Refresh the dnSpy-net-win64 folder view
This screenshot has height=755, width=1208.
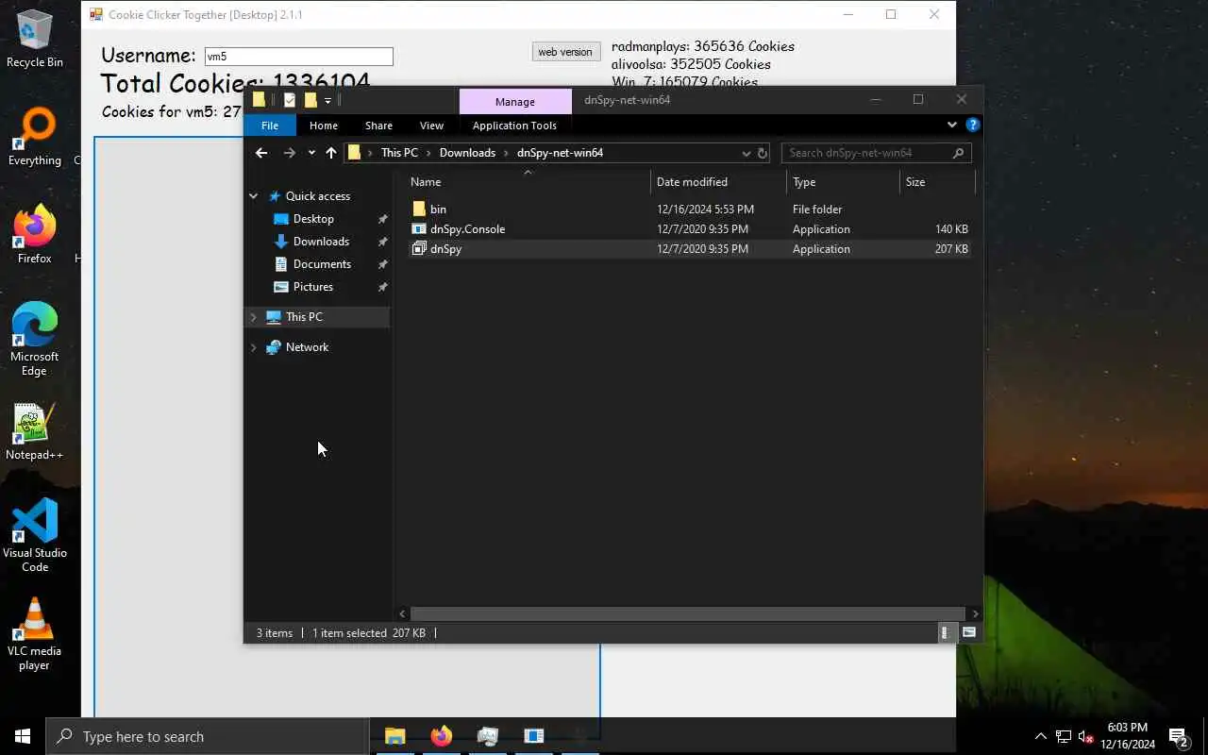[763, 153]
